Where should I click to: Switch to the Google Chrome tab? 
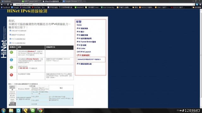(x=72, y=1)
